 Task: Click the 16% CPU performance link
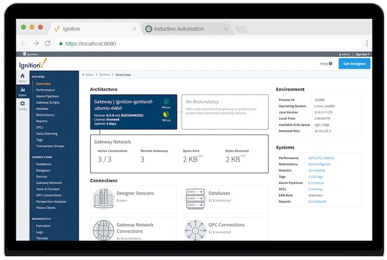[x=321, y=158]
